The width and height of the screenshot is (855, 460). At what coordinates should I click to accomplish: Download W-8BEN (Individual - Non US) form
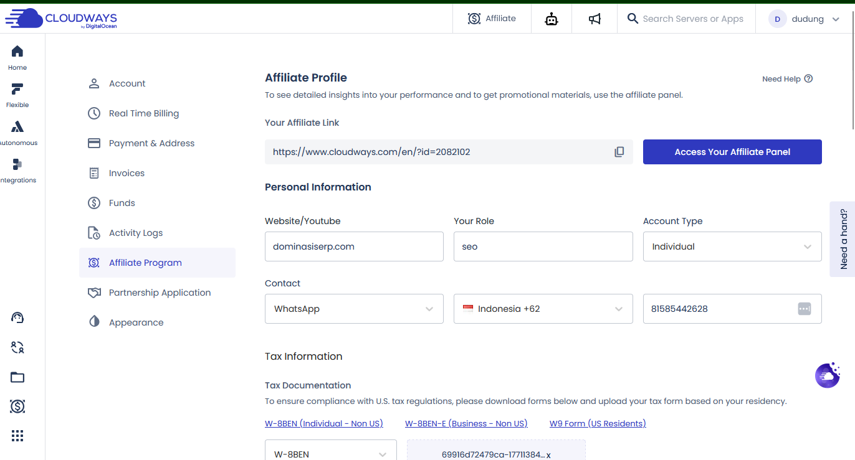click(x=324, y=423)
